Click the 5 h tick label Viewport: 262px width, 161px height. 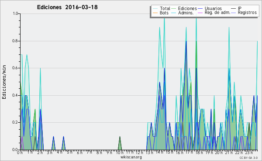70,152
